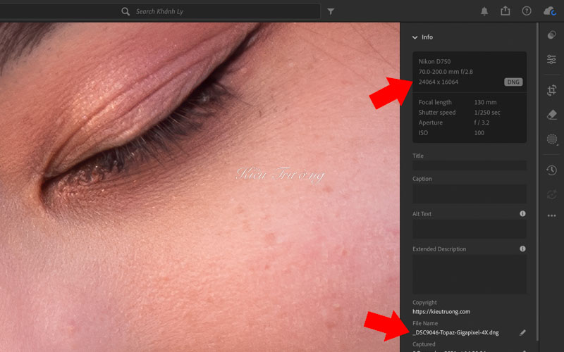Click the search magnifier icon
Image resolution: width=564 pixels, height=352 pixels.
(x=125, y=11)
